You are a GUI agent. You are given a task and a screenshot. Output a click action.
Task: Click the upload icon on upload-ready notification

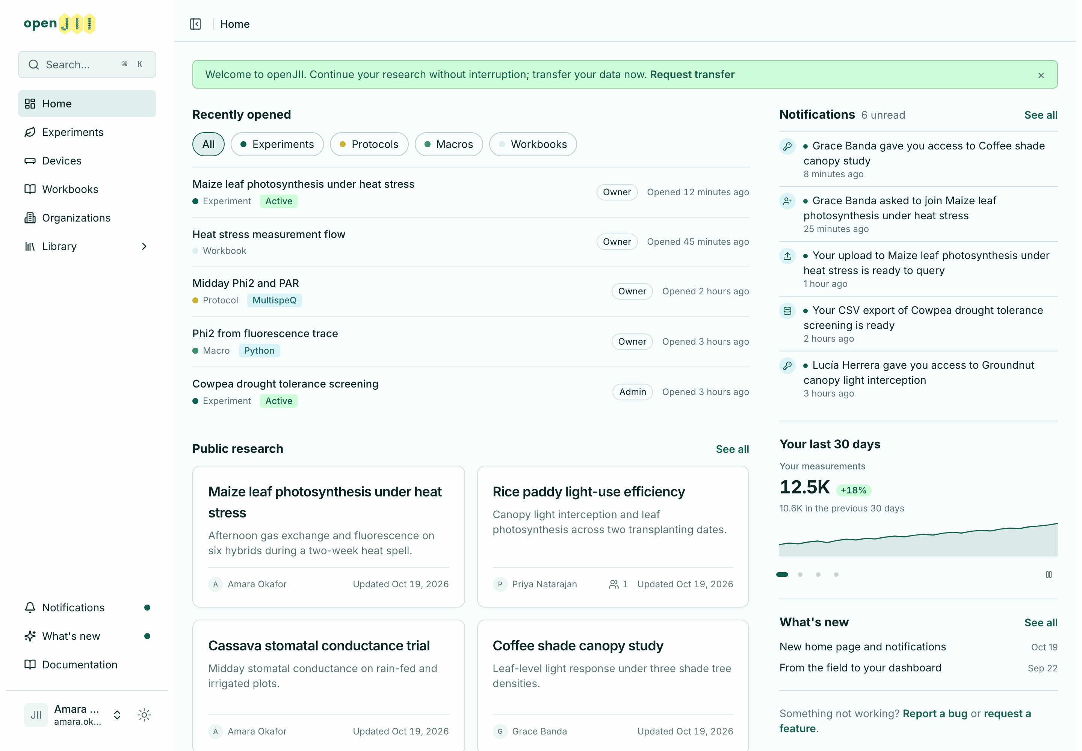787,256
